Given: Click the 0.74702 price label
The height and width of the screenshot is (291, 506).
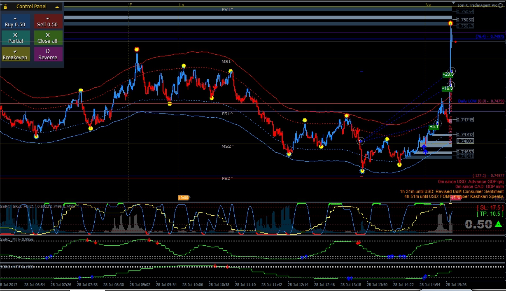Looking at the screenshot, I should click(x=465, y=135).
